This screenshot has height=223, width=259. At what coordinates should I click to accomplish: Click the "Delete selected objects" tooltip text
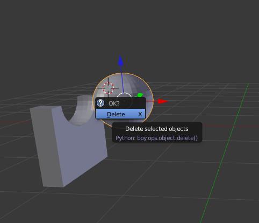pyautogui.click(x=157, y=129)
